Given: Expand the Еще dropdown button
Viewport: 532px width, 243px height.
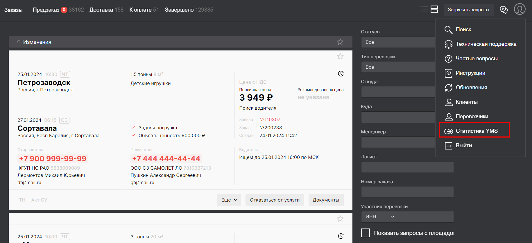Looking at the screenshot, I should point(229,200).
